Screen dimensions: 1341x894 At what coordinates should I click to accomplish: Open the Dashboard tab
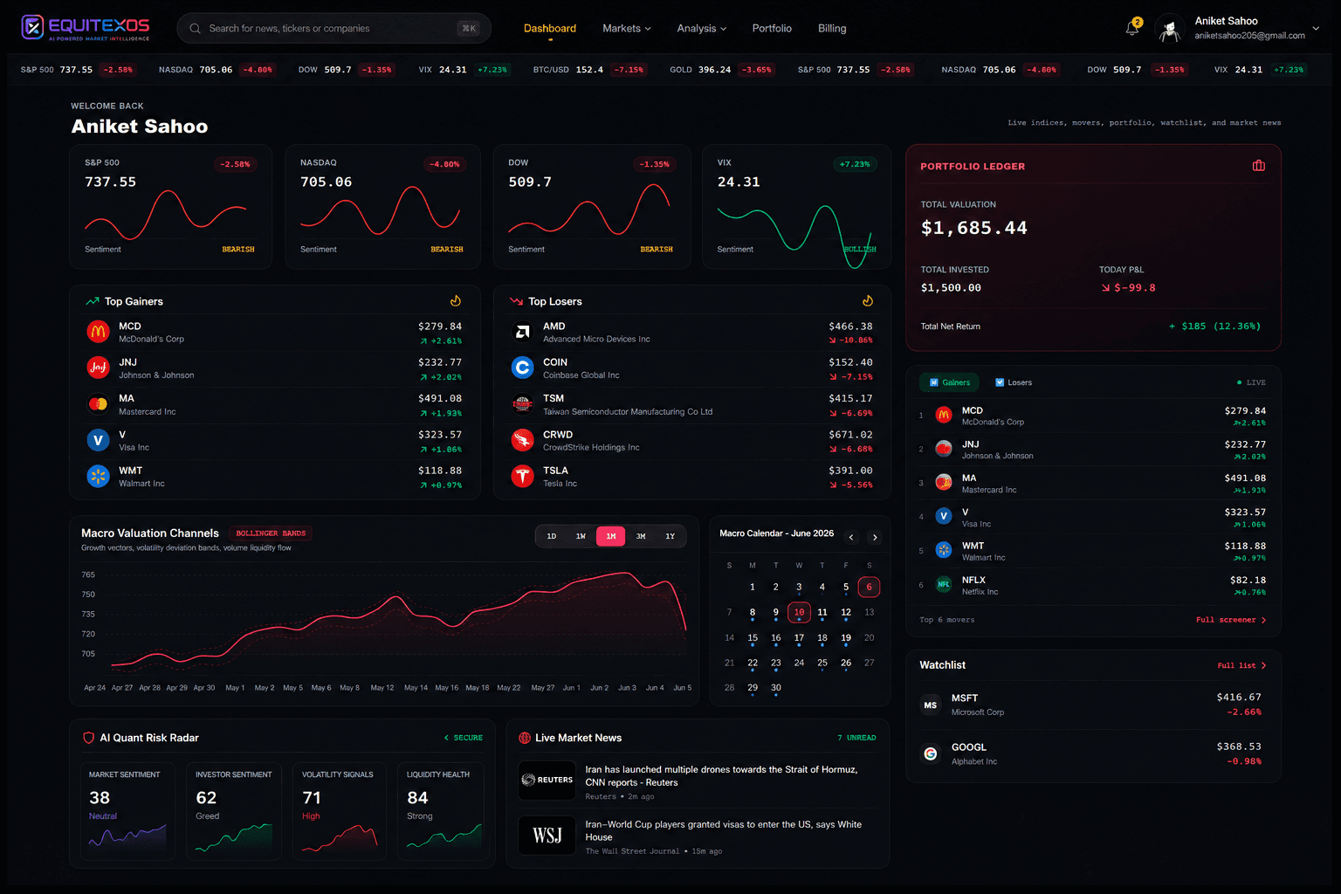550,29
